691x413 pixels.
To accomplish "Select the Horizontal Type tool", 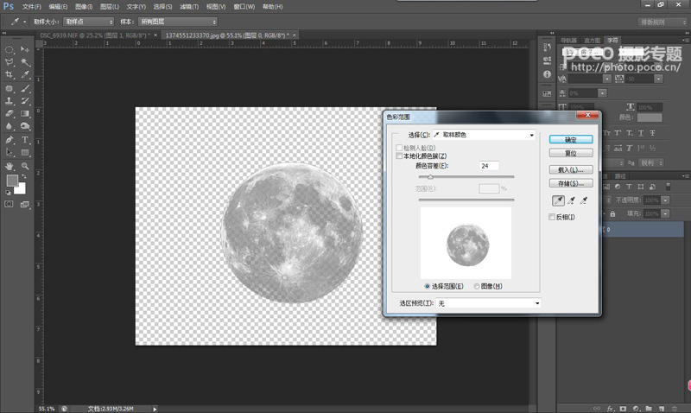I will (x=25, y=140).
